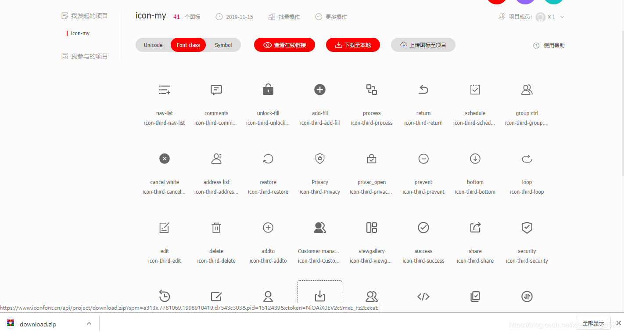Select the loop icon
The height and width of the screenshot is (333, 624).
tap(527, 159)
